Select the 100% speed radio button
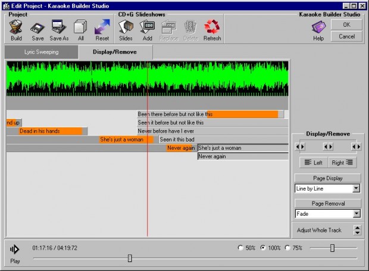 [263, 248]
